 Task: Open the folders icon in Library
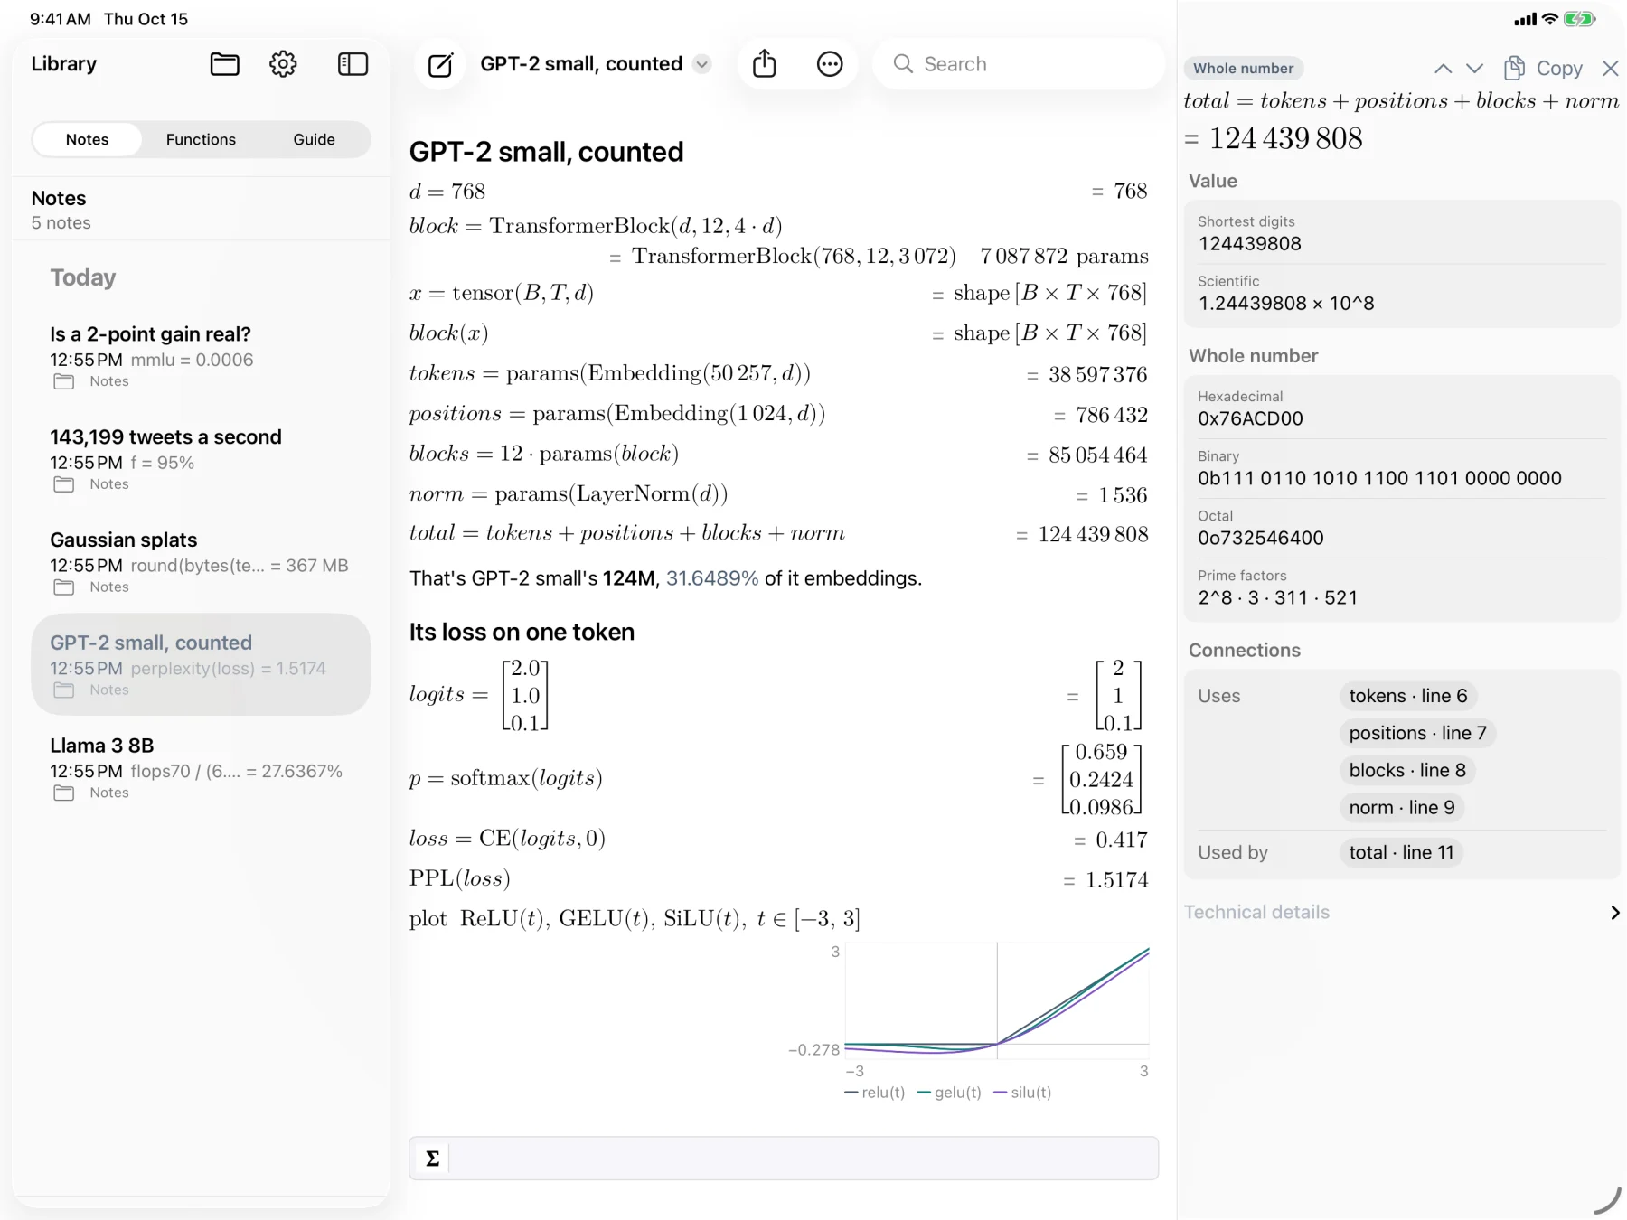224,64
